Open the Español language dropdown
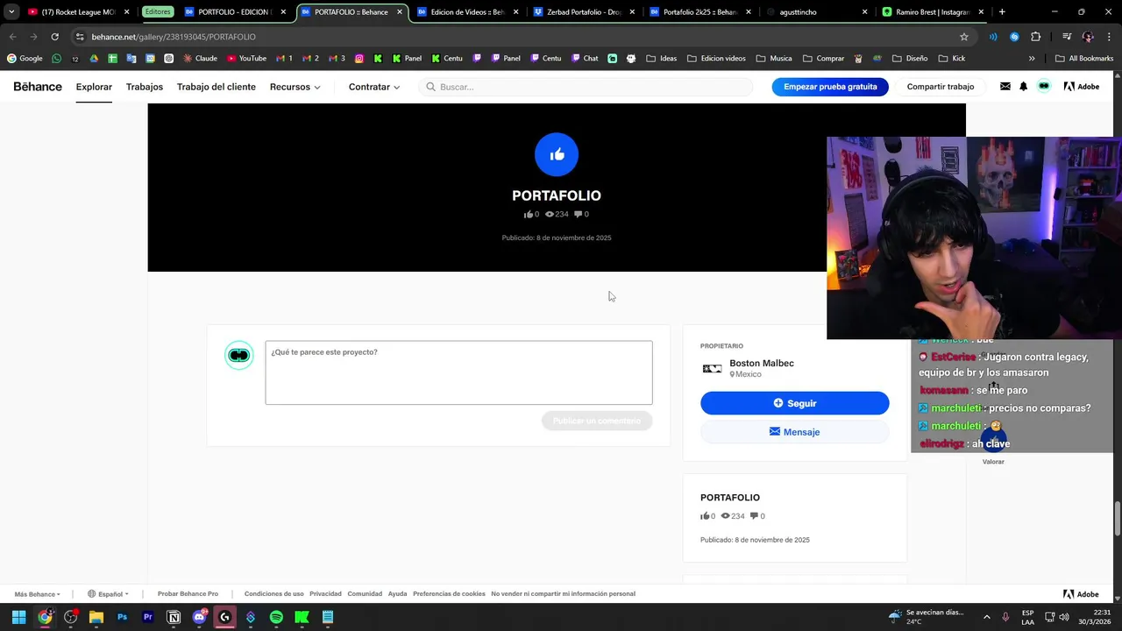Screen dimensions: 1122x631 (109, 594)
